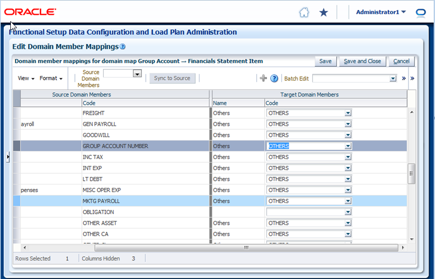The image size is (435, 279).
Task: Select the FREIGHT source code cell
Action: 145,113
